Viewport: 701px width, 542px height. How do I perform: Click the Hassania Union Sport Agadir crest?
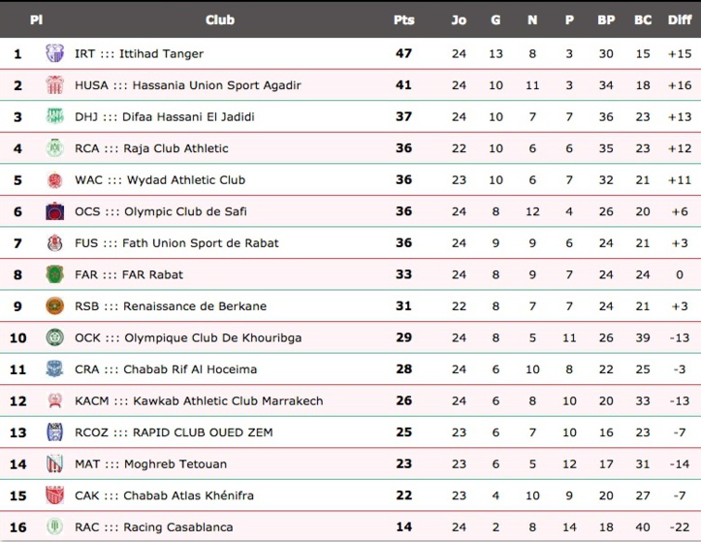(x=55, y=85)
